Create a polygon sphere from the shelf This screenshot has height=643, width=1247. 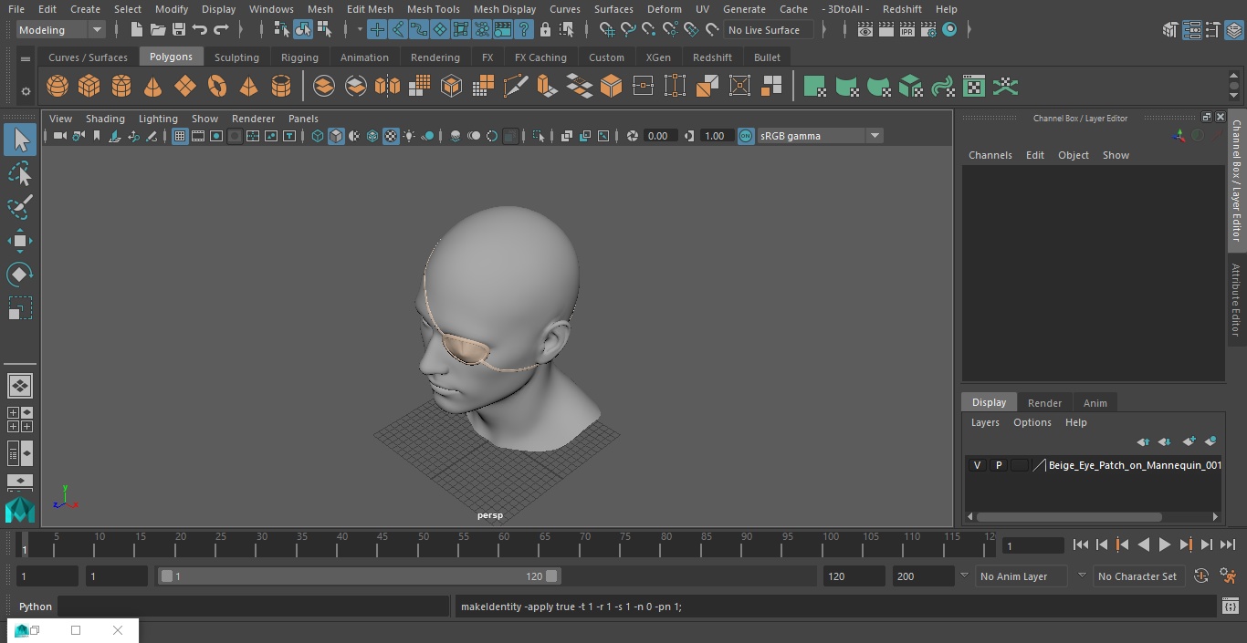point(58,87)
